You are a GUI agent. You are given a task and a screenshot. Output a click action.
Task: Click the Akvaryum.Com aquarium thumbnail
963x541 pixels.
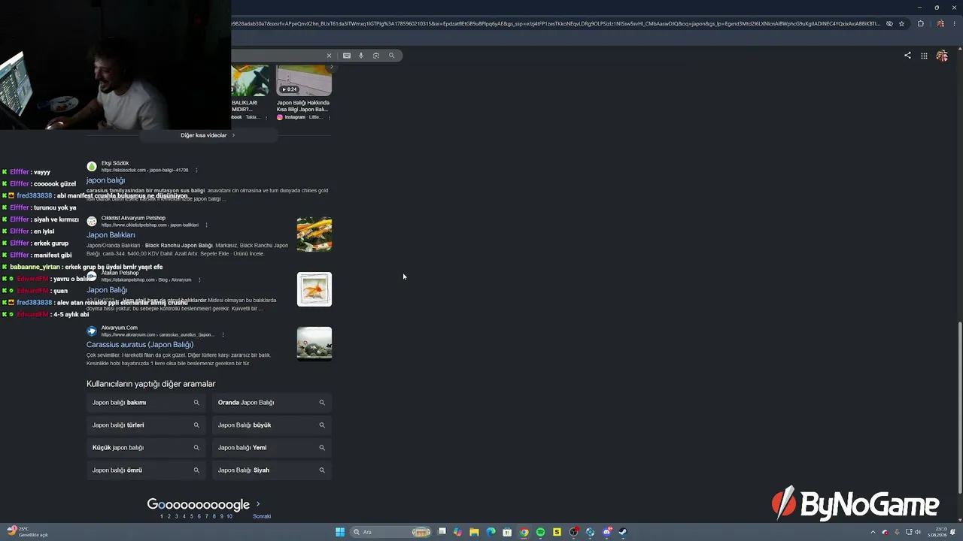coord(314,343)
